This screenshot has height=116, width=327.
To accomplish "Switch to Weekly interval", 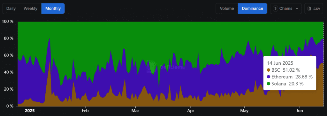I will tap(30, 9).
